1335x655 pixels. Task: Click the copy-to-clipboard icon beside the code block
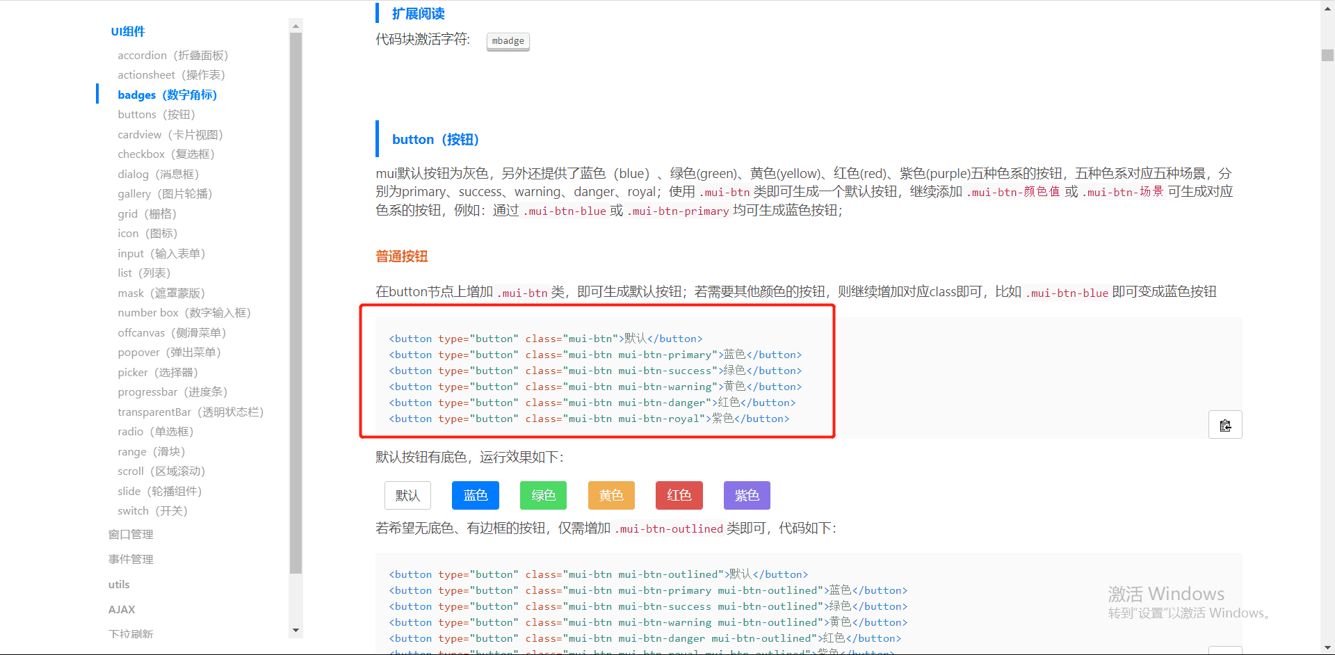coord(1225,424)
